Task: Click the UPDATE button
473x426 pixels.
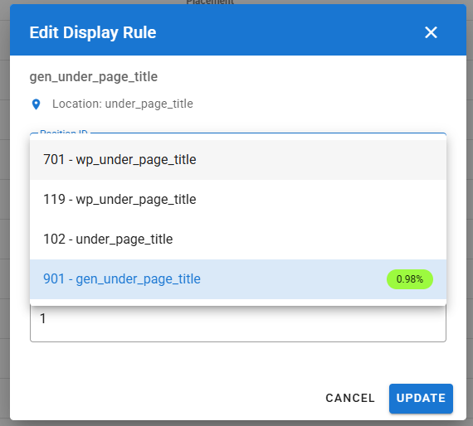Action: (421, 399)
